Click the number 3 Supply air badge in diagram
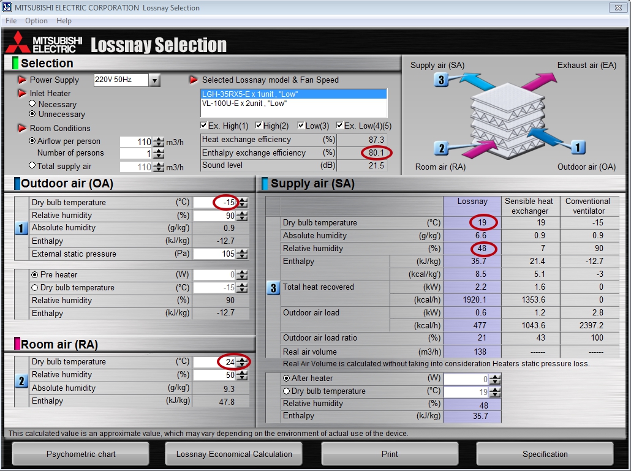 coord(441,80)
